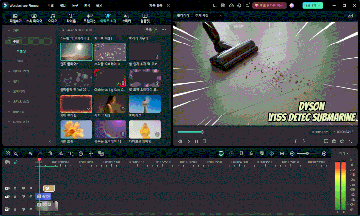360x216 pixels.
Task: Click the effects search field
Action: pos(101,30)
